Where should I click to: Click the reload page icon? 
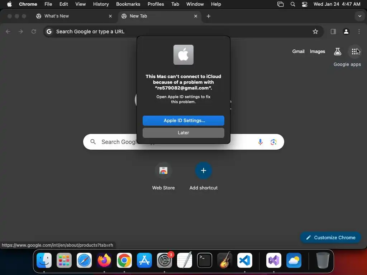point(34,32)
